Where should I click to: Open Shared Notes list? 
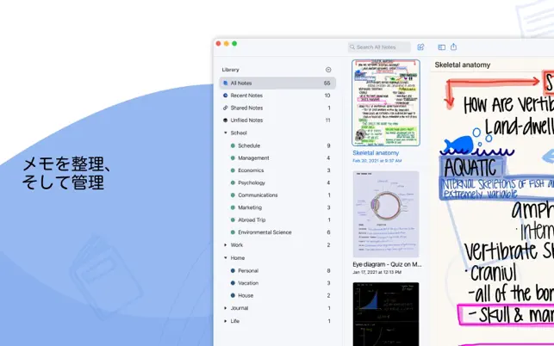click(277, 108)
